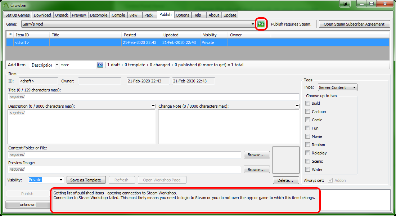Click Open Steam Subscriber Agreement button

coord(354,24)
